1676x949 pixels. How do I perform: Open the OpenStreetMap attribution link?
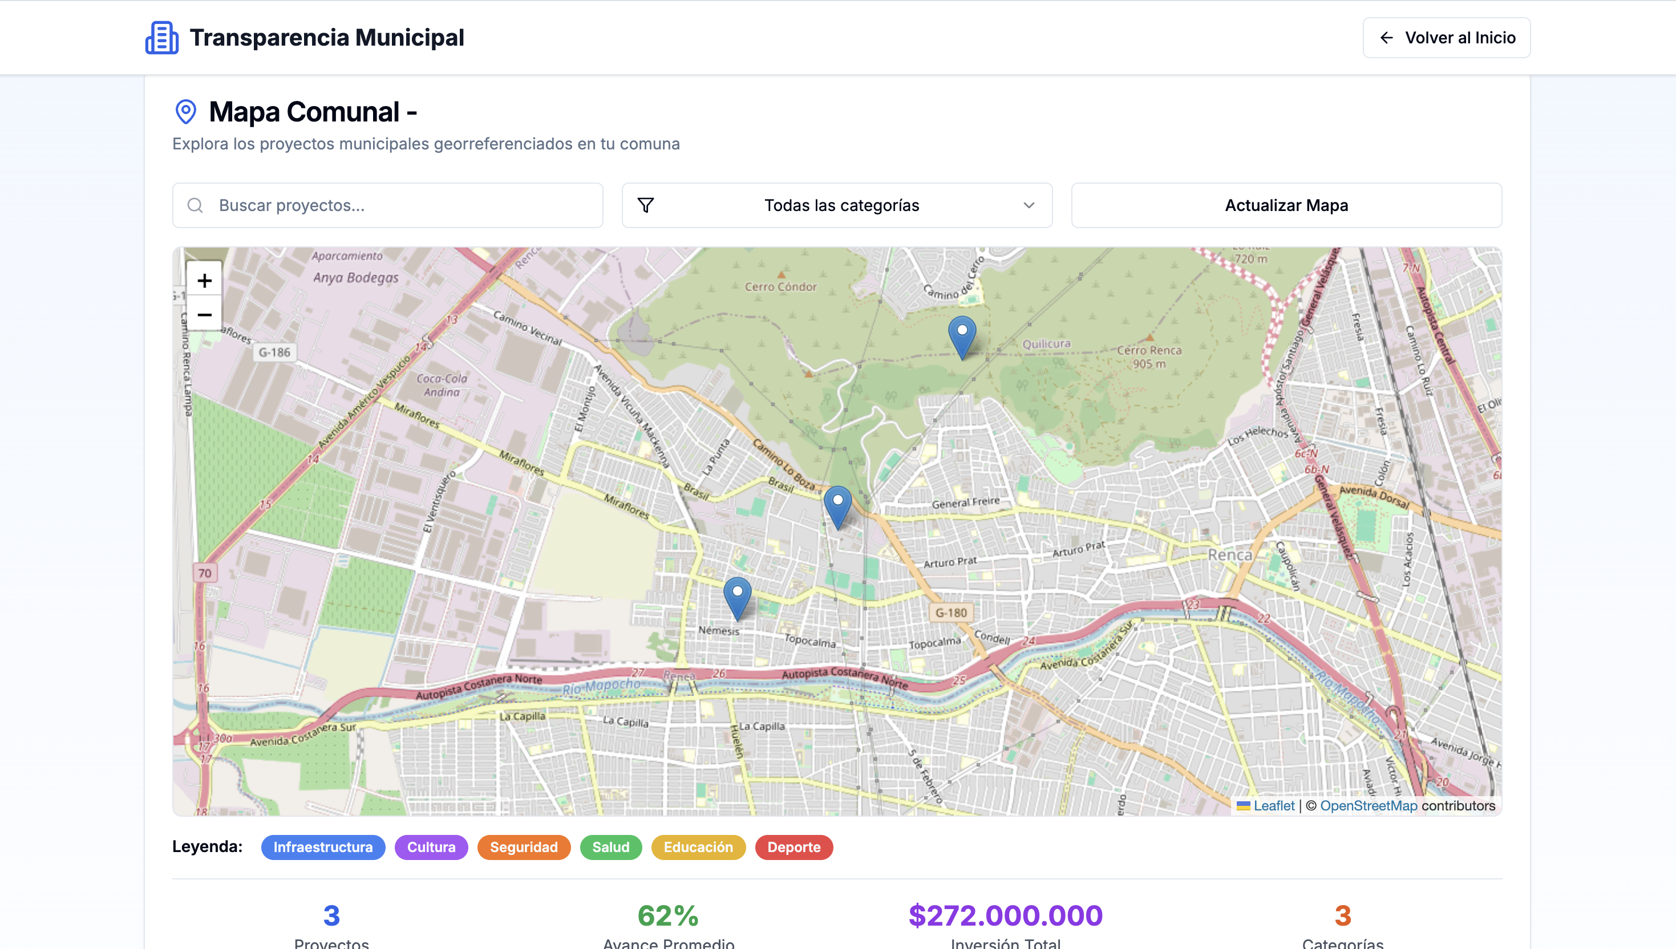[x=1369, y=806]
